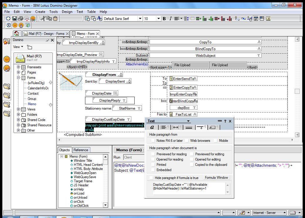
Task: Enable Opened for reading checkbox
Action: pyautogui.click(x=153, y=159)
